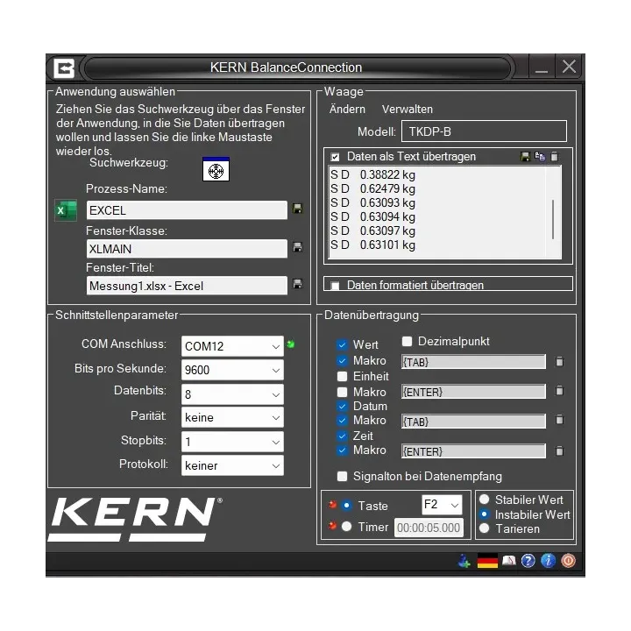This screenshot has width=631, height=631.
Task: Click the Timer interval 00:00:05.000 field
Action: point(429,528)
